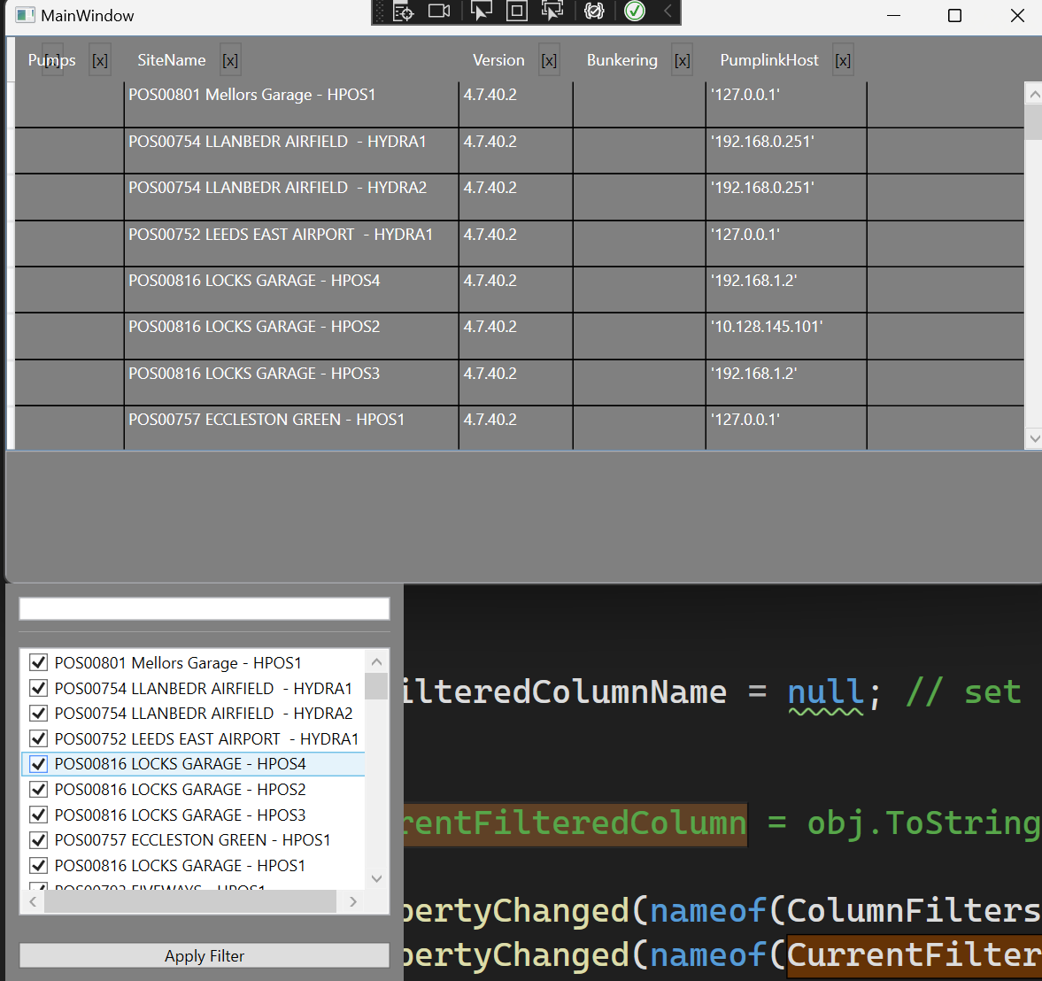Enable the track focused element icon
Image resolution: width=1042 pixels, height=981 pixels.
[552, 12]
